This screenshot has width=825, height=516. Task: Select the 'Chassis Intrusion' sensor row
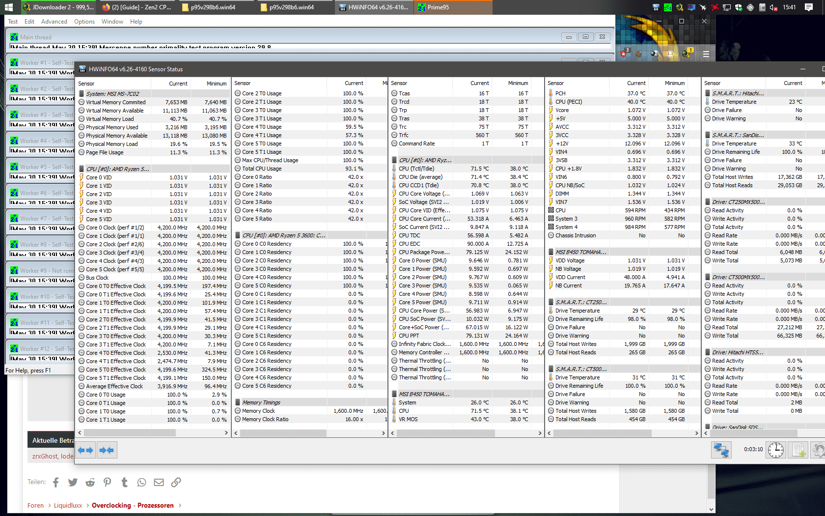(x=623, y=235)
